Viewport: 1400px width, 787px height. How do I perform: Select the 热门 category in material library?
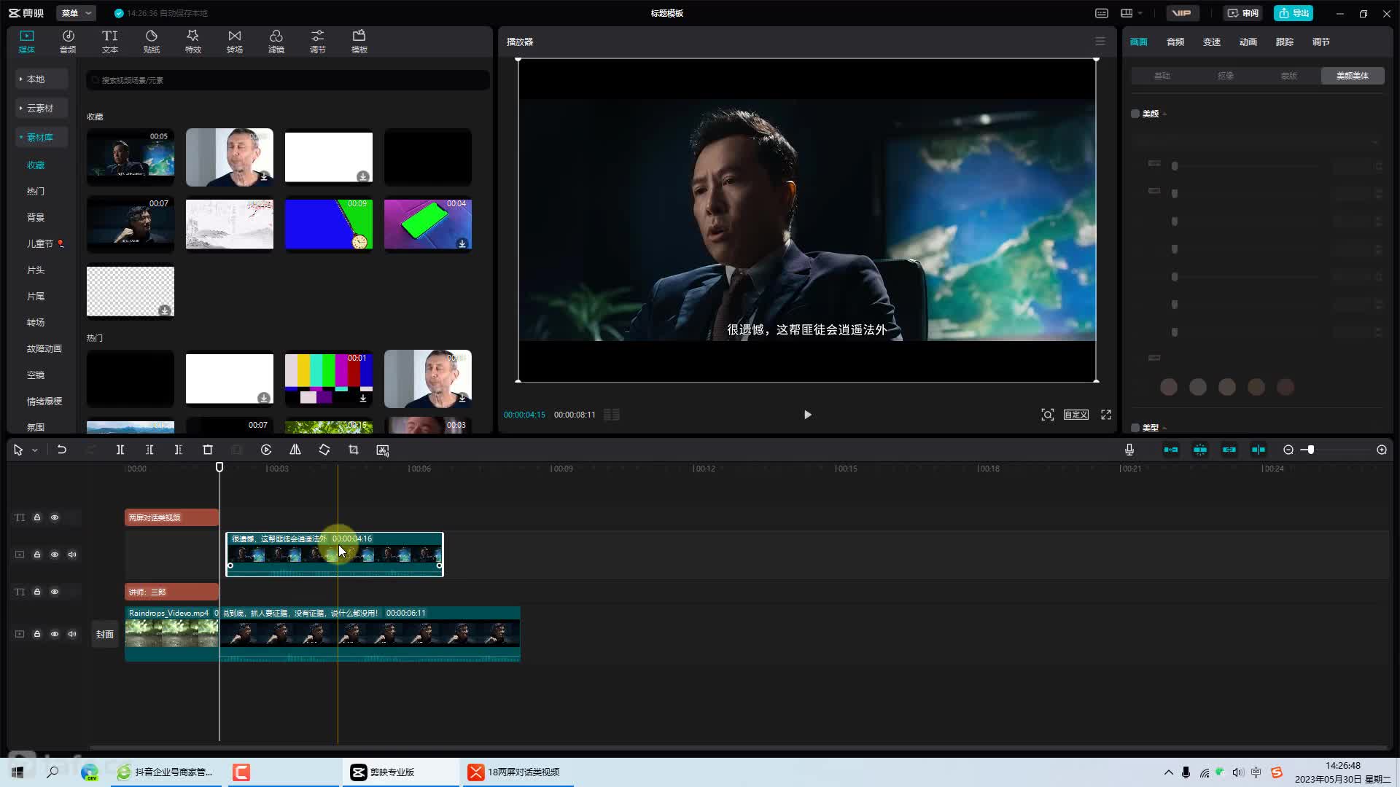36,192
